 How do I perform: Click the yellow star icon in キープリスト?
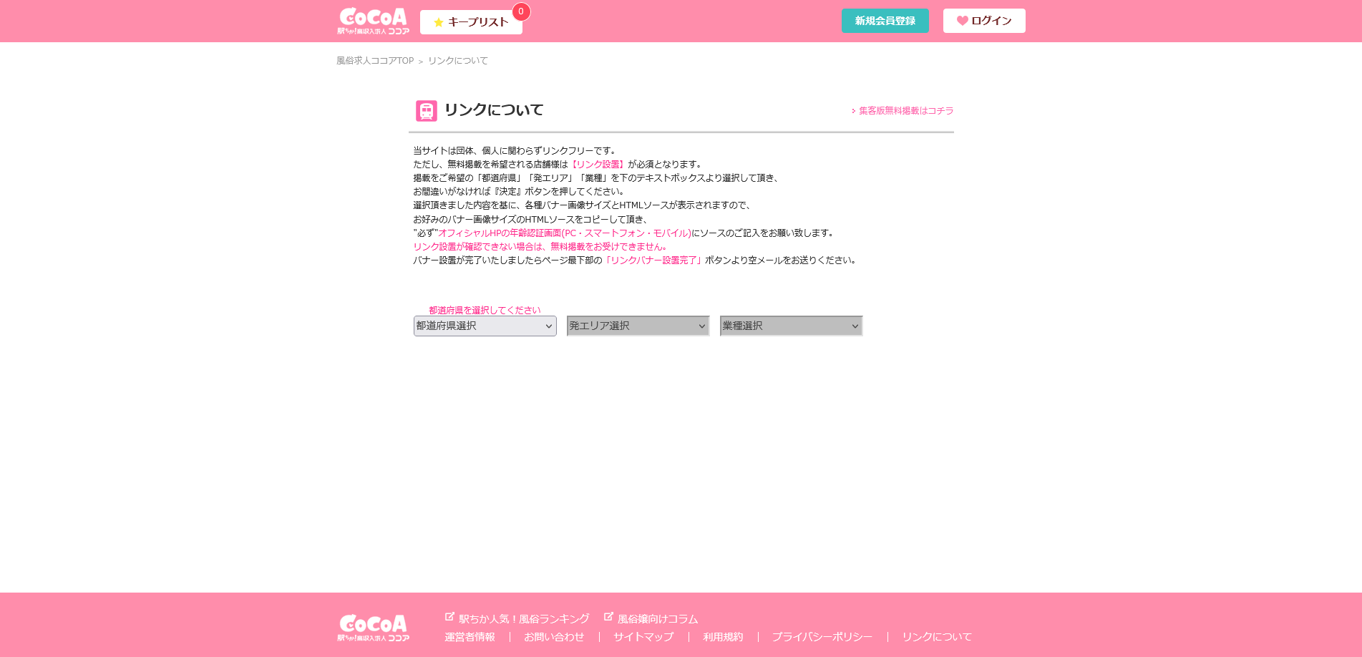[x=439, y=22]
